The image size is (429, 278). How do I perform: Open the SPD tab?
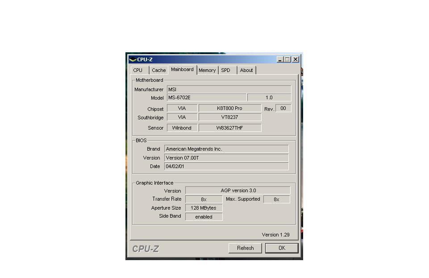click(227, 70)
